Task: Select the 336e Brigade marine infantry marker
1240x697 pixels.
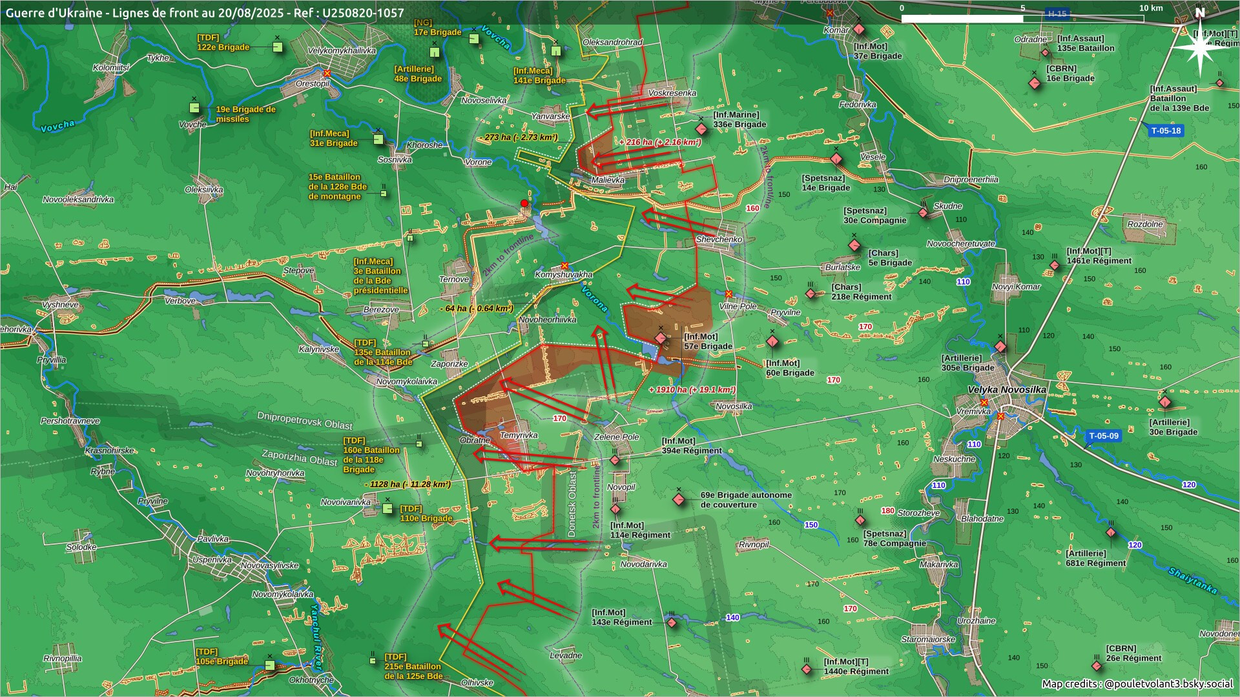Action: click(x=701, y=129)
